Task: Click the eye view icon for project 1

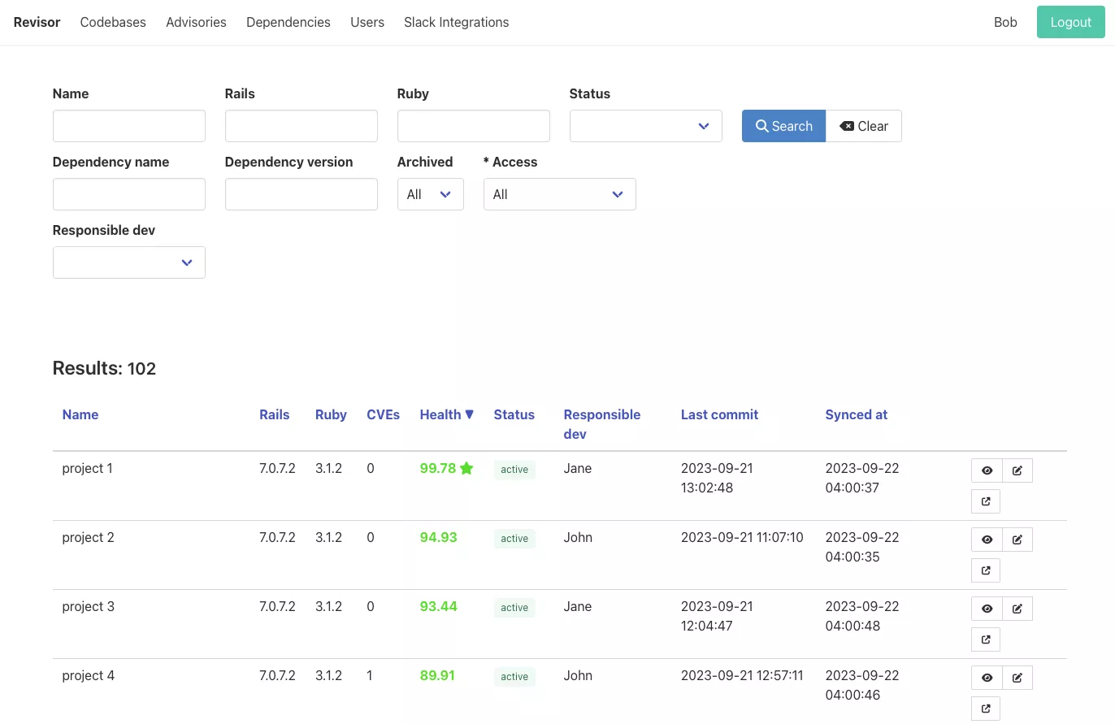Action: 987,470
